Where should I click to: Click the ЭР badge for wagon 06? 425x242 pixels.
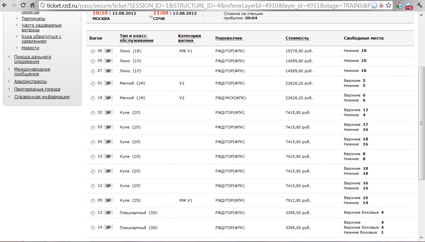click(x=108, y=51)
